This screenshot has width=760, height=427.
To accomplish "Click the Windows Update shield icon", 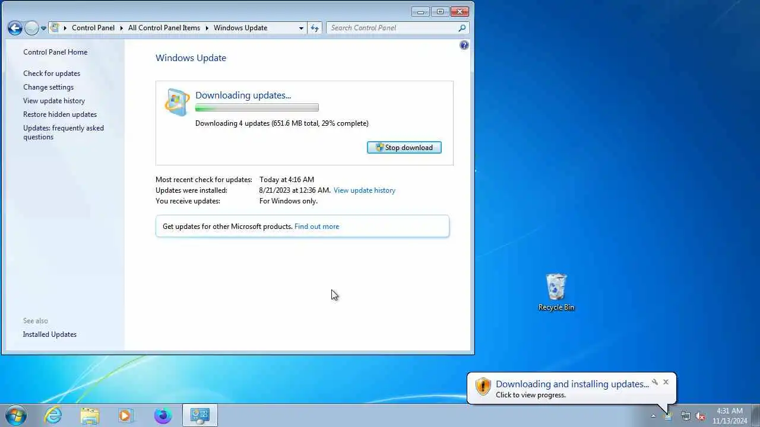I will pos(177,103).
